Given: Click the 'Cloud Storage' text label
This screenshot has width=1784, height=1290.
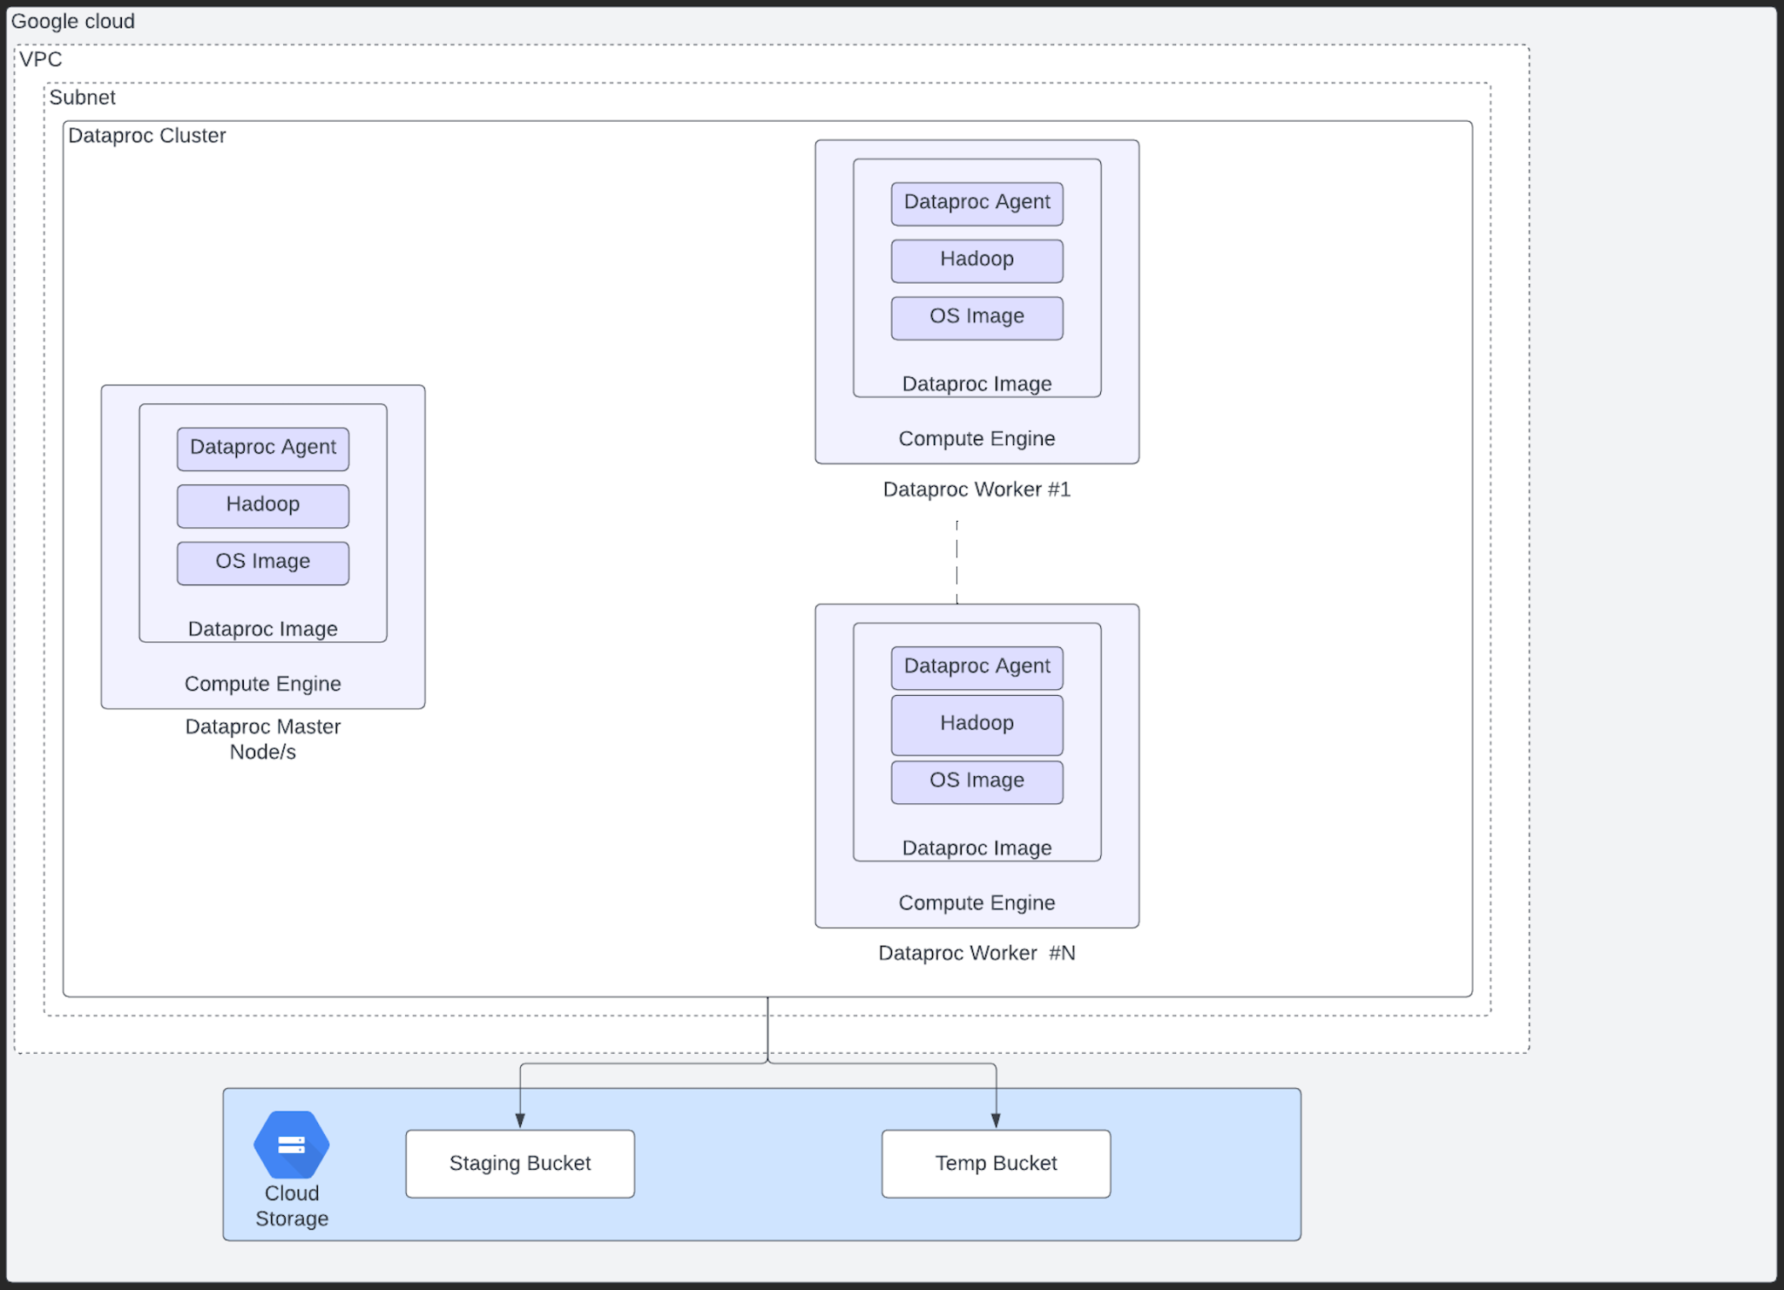Looking at the screenshot, I should tap(292, 1206).
